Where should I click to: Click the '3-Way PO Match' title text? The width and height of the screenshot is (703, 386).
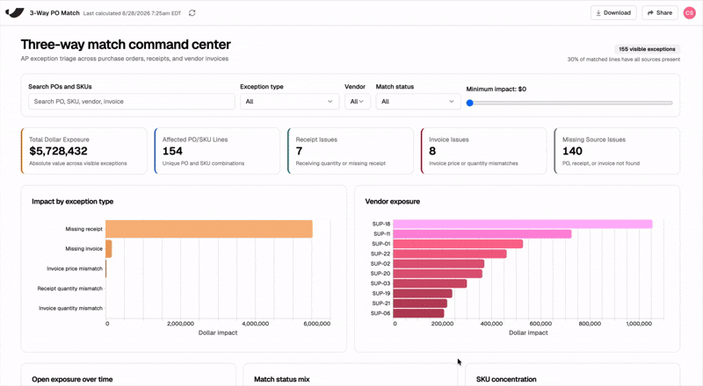[x=54, y=13]
